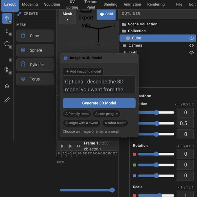
Task: Add a Cylinder mesh
Action: (35, 65)
